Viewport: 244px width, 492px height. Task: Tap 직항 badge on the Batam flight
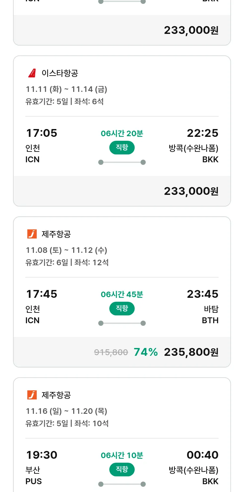(122, 309)
